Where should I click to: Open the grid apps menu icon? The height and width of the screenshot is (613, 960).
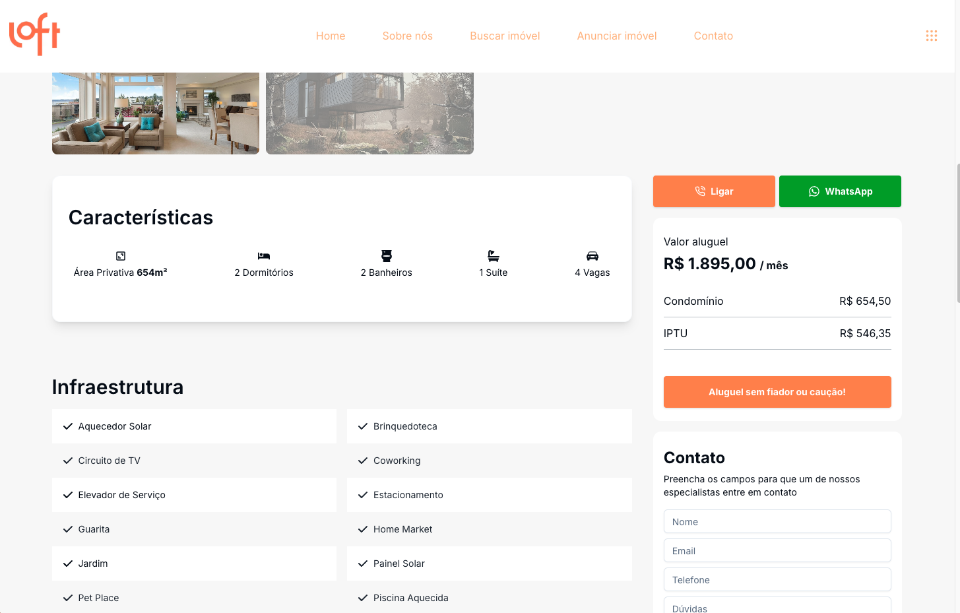coord(931,36)
